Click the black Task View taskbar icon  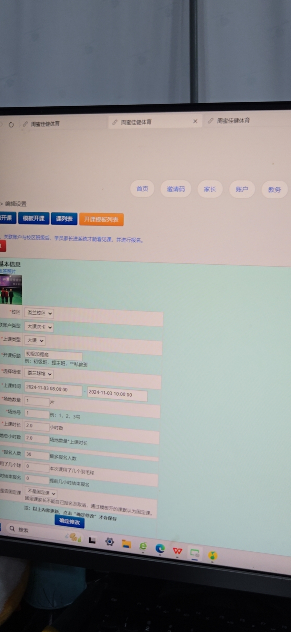pos(92,540)
